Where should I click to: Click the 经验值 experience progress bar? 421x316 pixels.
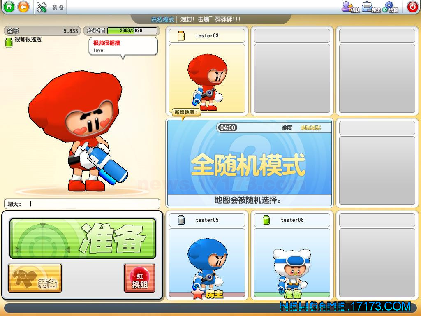pyautogui.click(x=132, y=30)
